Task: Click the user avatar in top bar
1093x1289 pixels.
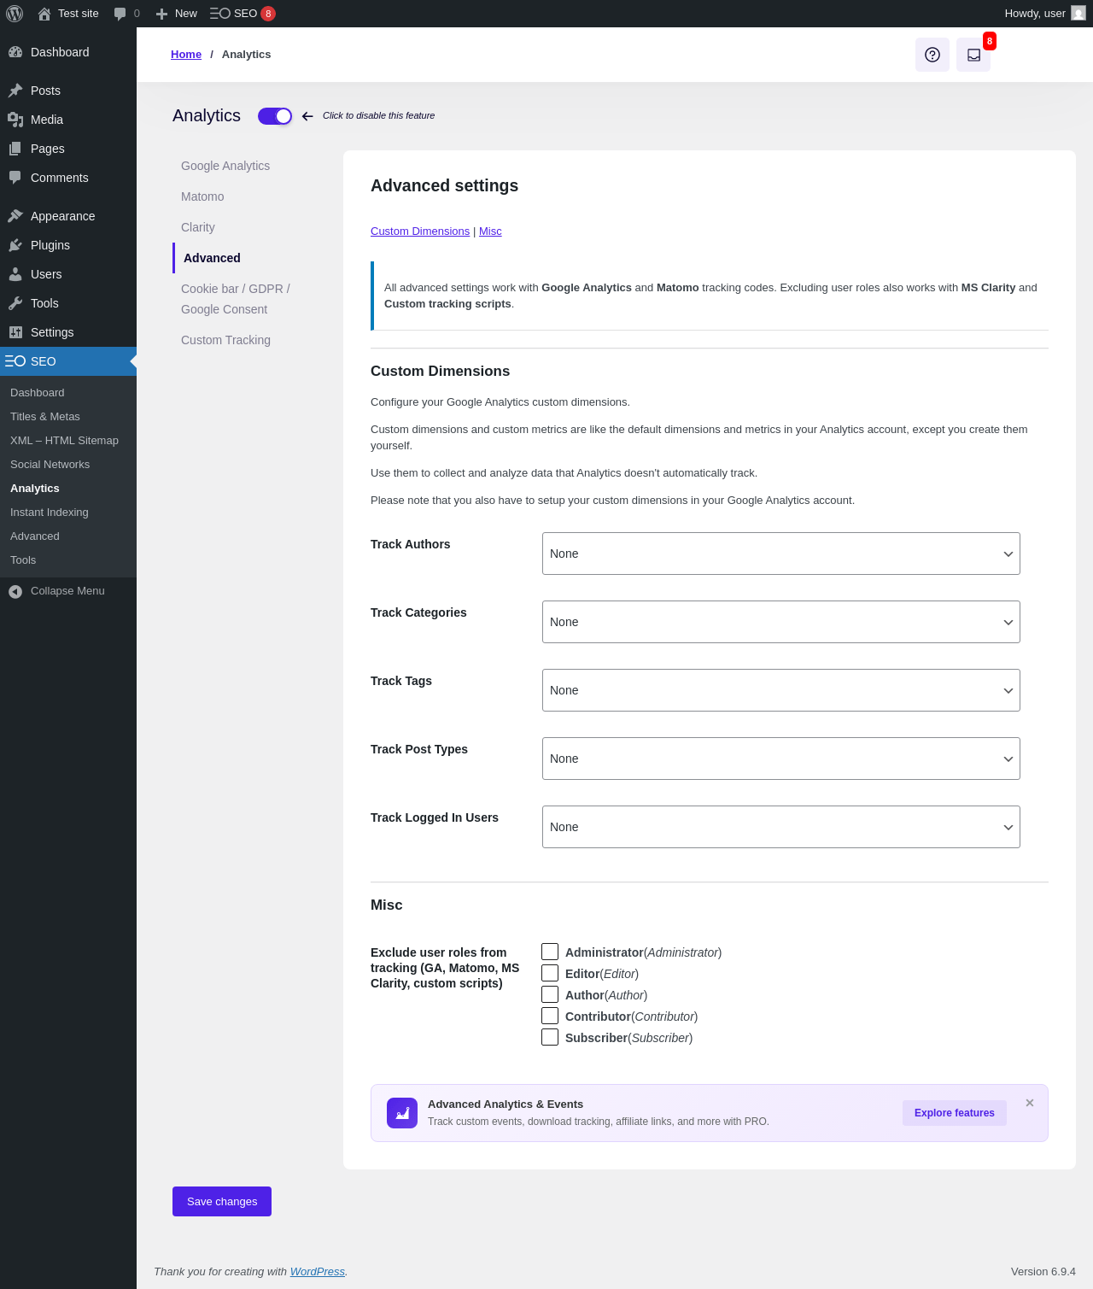Action: [x=1078, y=14]
